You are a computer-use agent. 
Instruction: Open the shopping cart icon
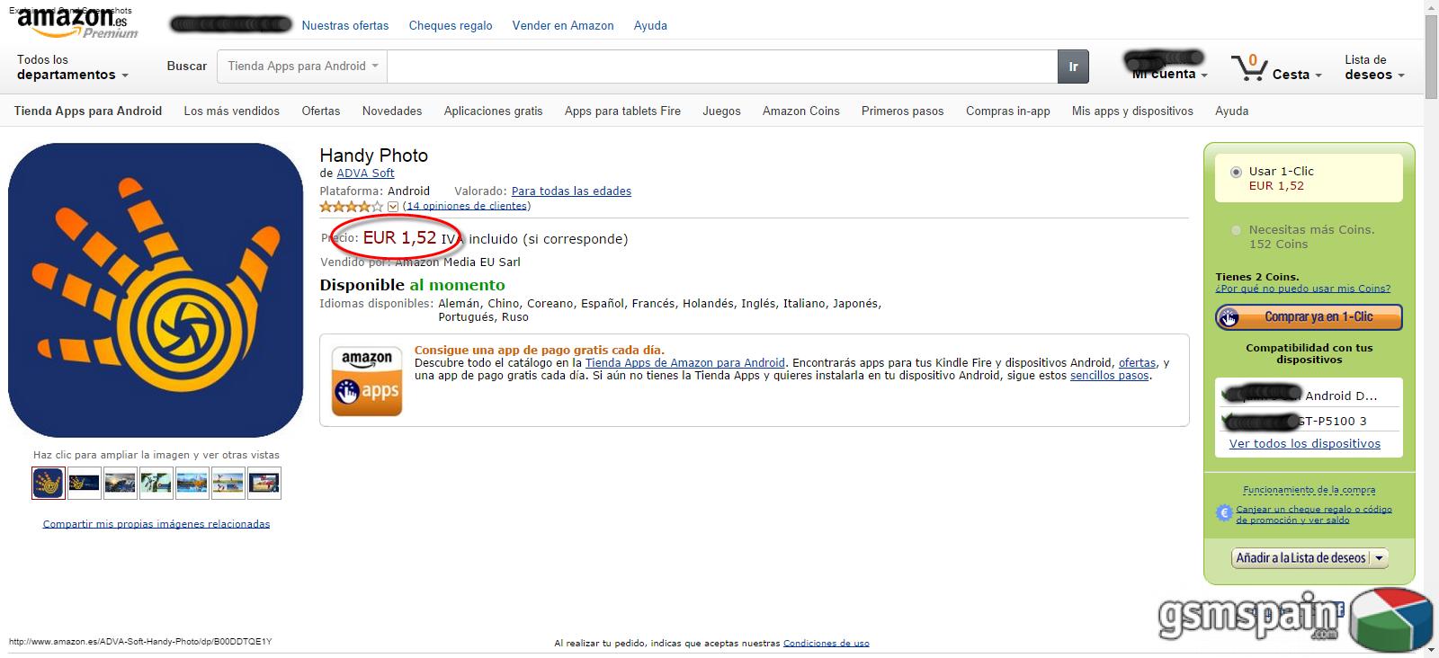(x=1248, y=68)
